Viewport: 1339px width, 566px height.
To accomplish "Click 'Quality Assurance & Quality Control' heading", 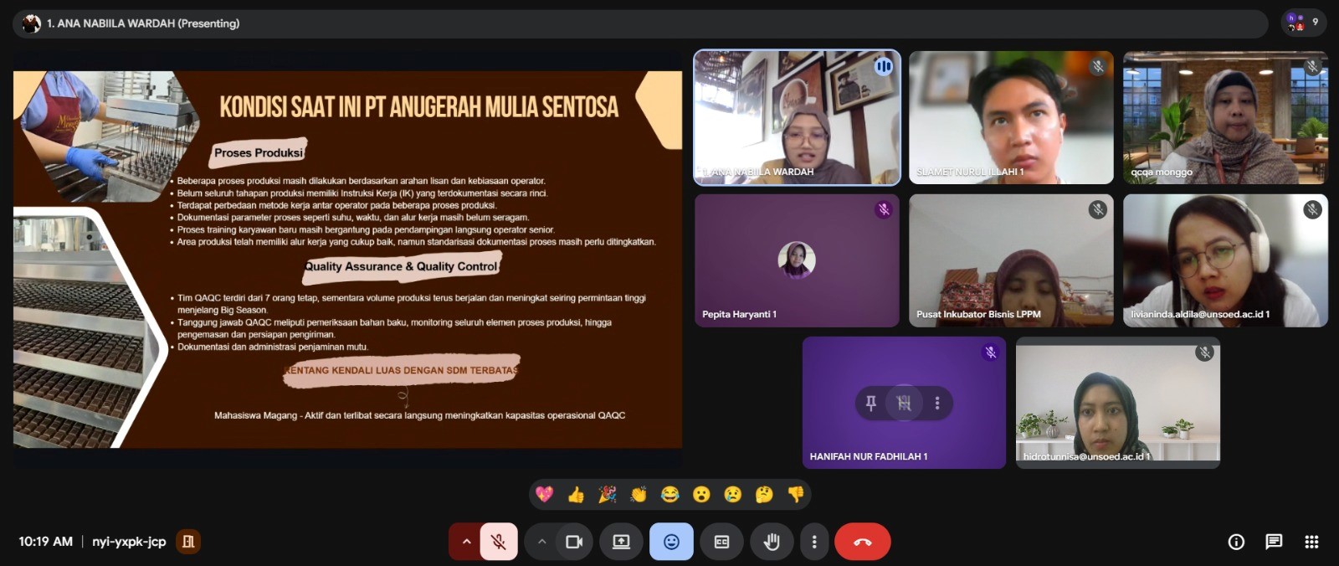I will (x=401, y=266).
